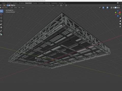Open the Add menu
Image resolution: width=122 pixels, height=91 pixels.
point(19,8)
